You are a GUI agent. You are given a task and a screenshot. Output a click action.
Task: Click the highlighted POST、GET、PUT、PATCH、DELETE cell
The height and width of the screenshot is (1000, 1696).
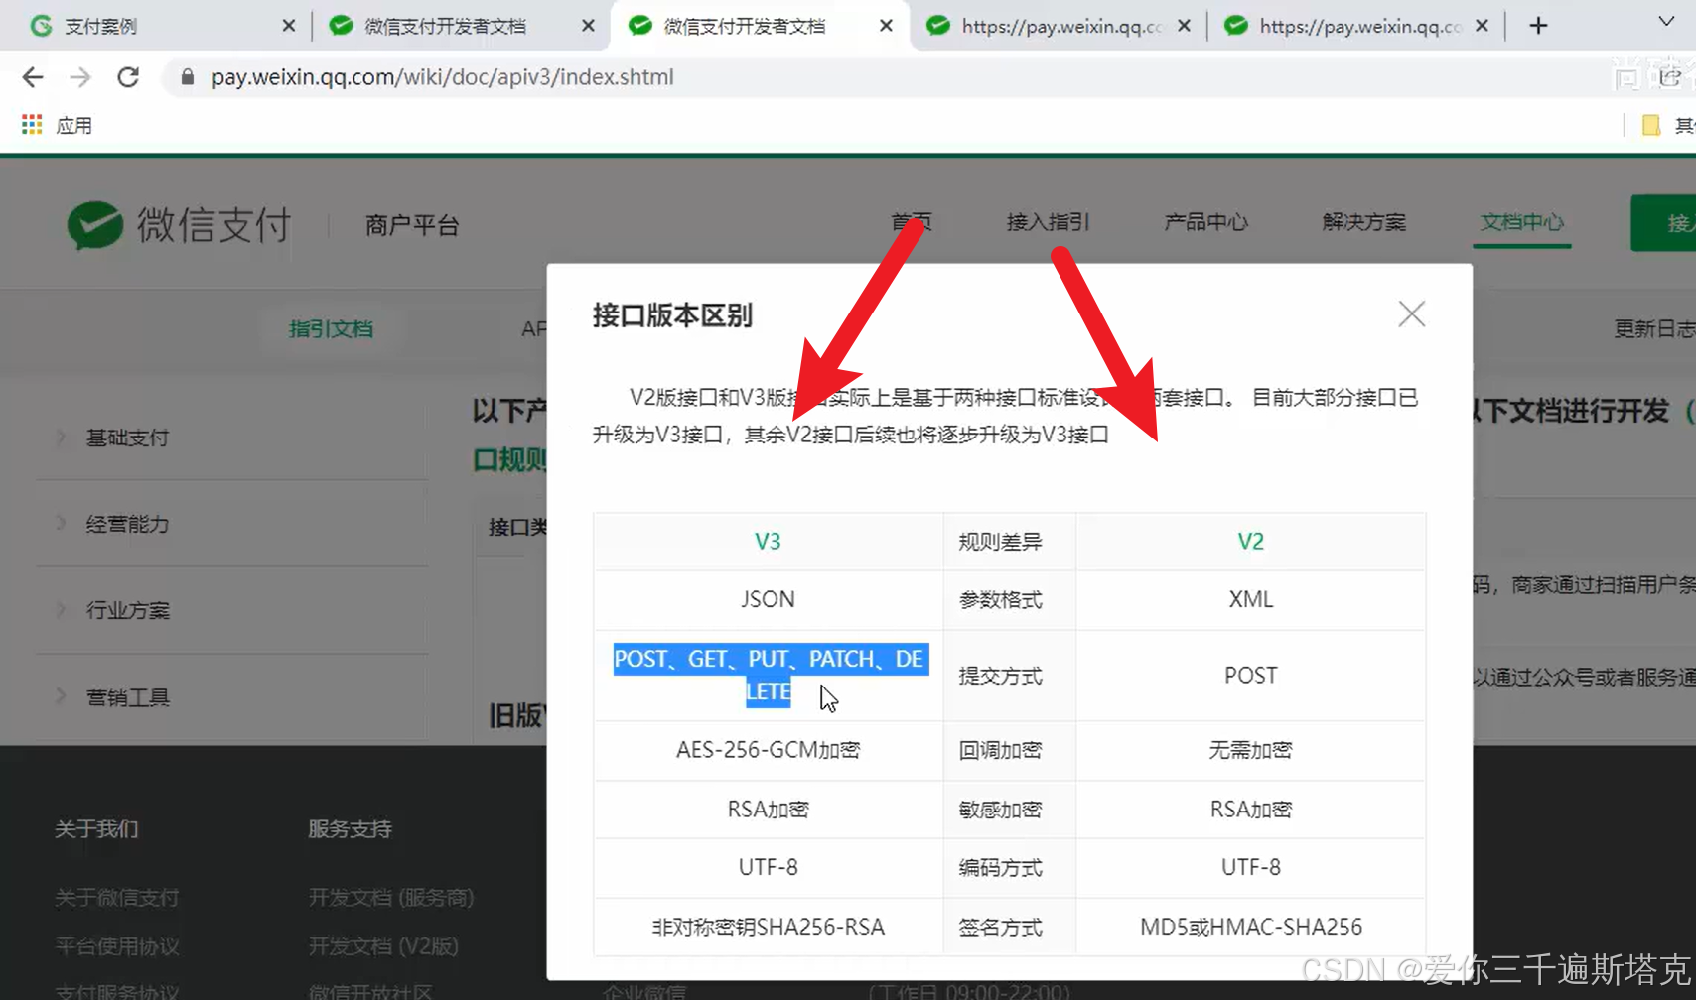[771, 675]
